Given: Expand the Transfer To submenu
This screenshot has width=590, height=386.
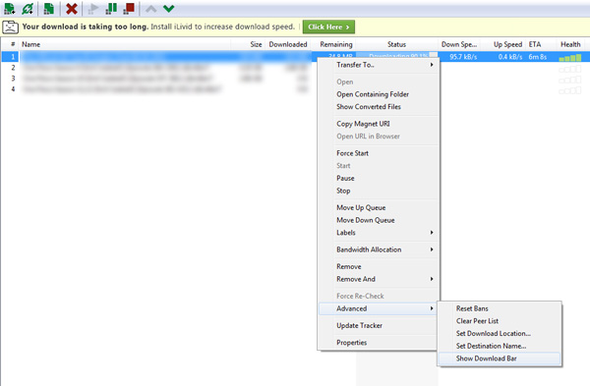Looking at the screenshot, I should tap(379, 65).
